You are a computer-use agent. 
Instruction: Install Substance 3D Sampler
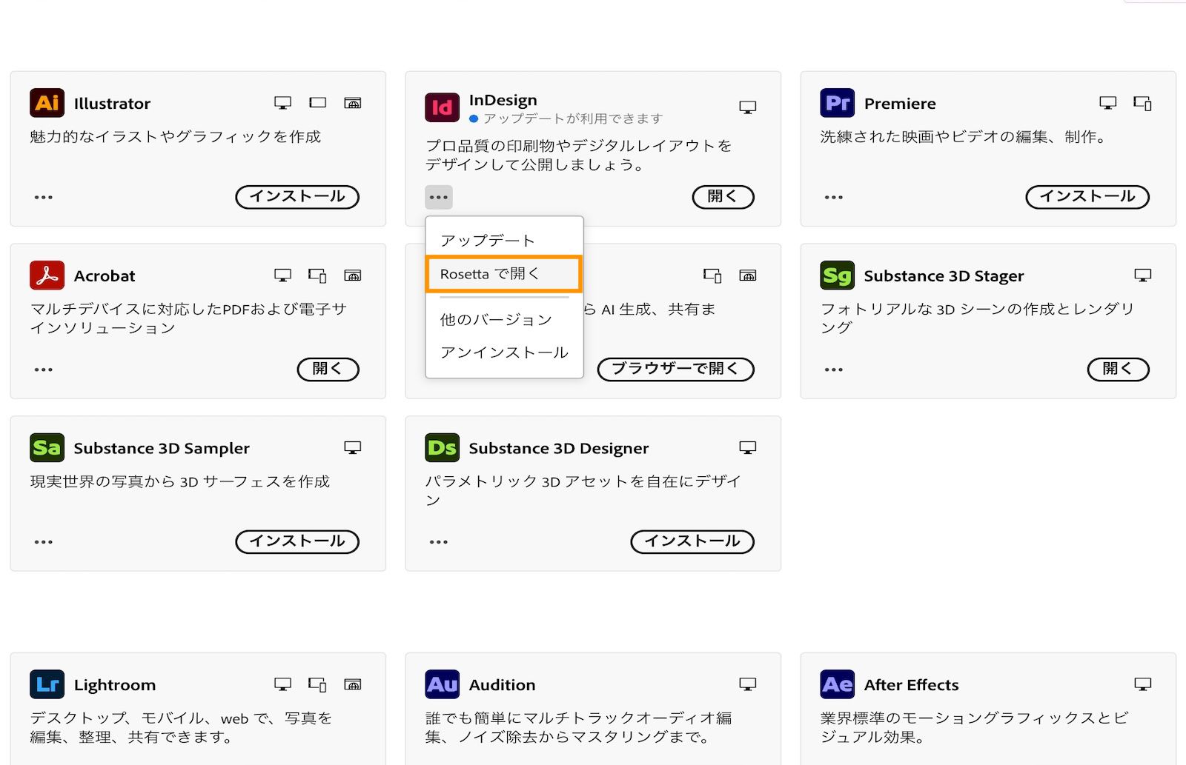[x=297, y=541]
